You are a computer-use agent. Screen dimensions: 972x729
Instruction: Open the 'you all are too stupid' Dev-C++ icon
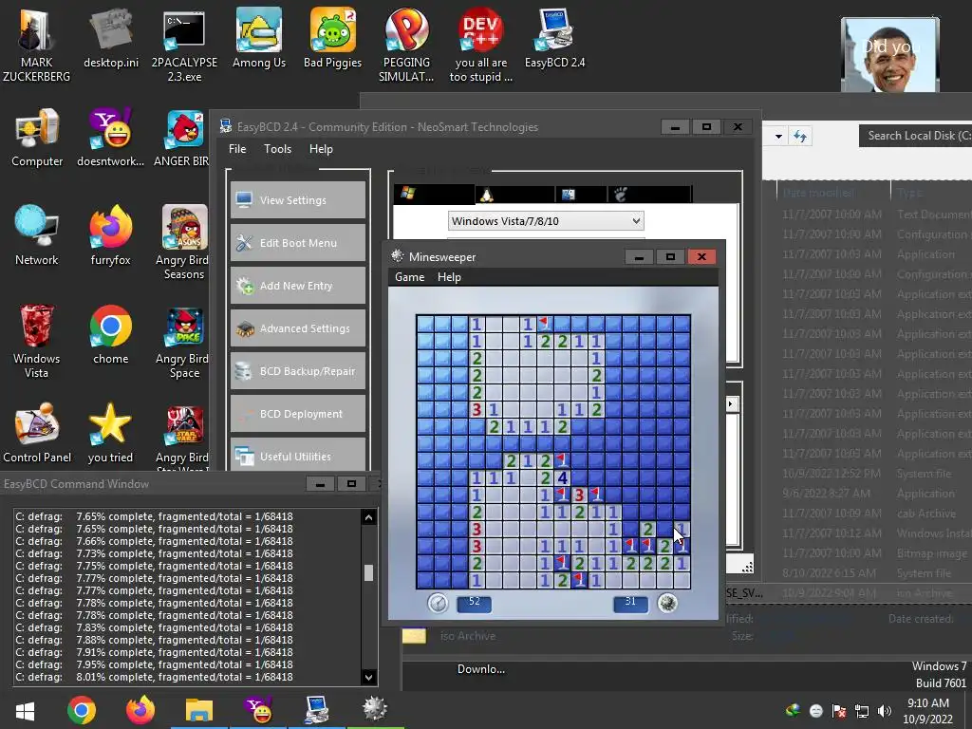tap(481, 44)
